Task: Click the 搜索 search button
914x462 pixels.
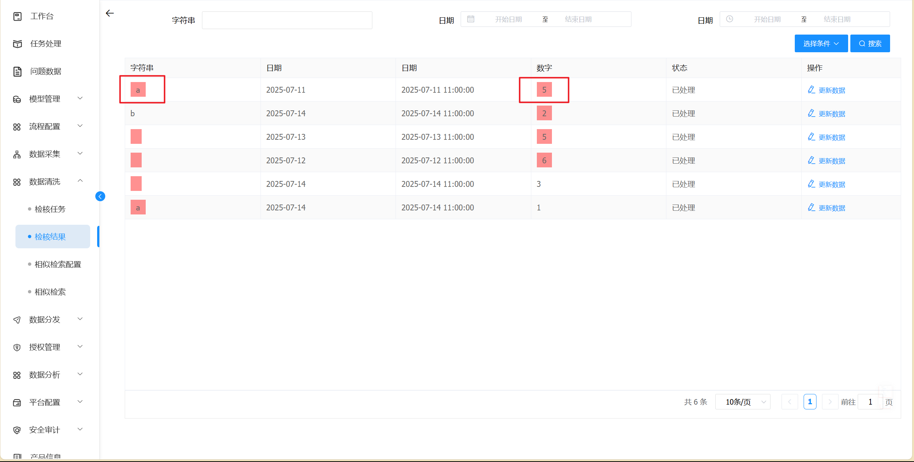Action: (870, 43)
